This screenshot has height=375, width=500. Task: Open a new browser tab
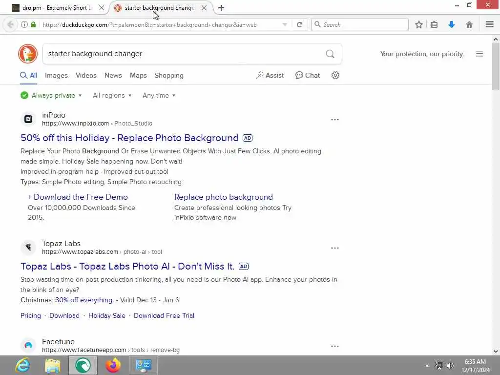[x=221, y=8]
